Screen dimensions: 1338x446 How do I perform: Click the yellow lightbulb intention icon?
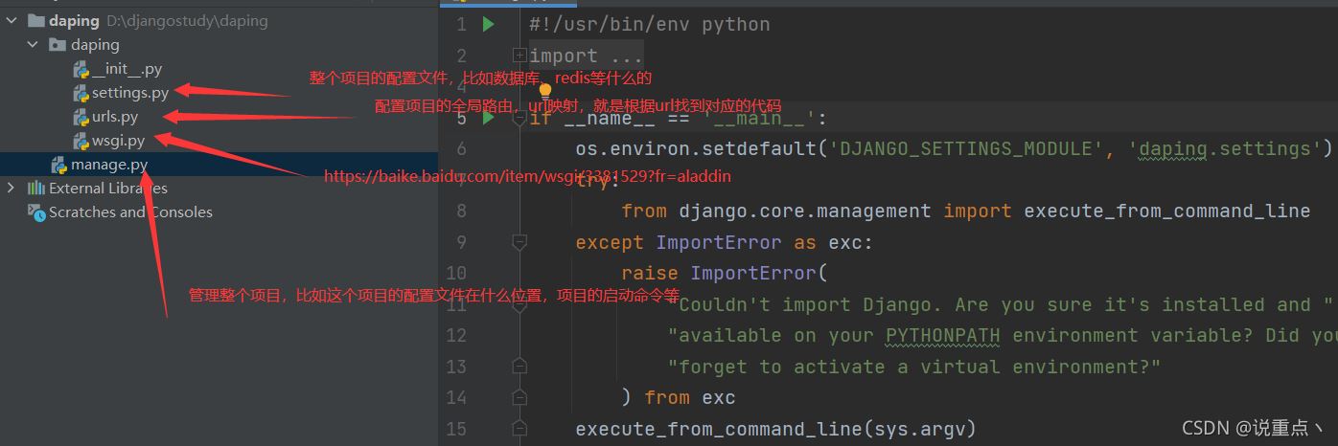pyautogui.click(x=545, y=92)
